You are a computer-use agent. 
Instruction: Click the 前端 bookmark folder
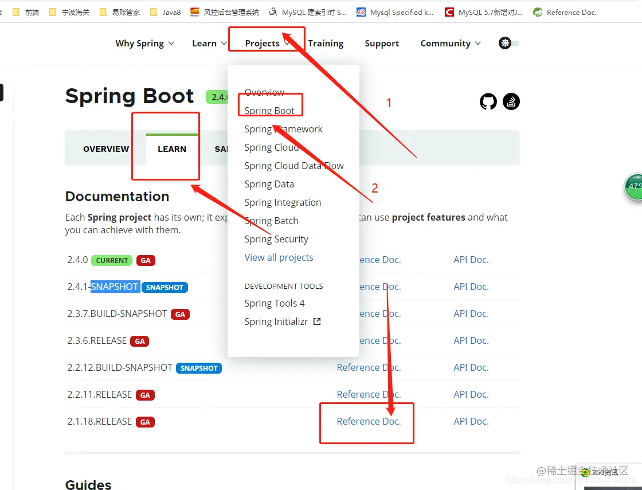click(26, 12)
